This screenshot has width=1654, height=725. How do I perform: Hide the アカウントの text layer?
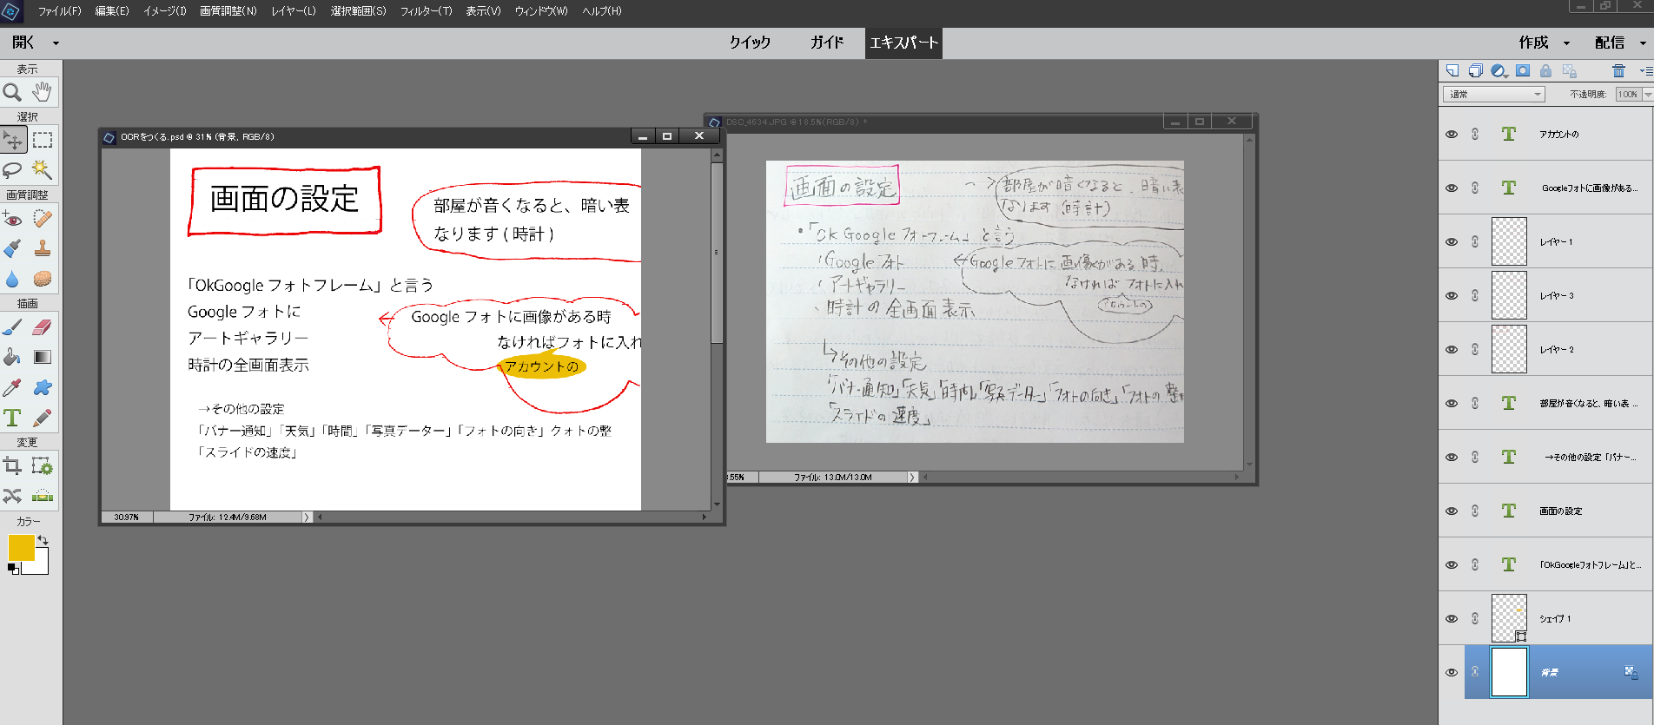(x=1452, y=135)
